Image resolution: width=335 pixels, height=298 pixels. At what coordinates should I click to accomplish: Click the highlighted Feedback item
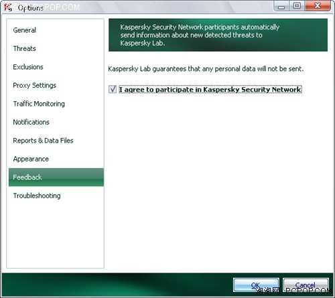pyautogui.click(x=56, y=177)
